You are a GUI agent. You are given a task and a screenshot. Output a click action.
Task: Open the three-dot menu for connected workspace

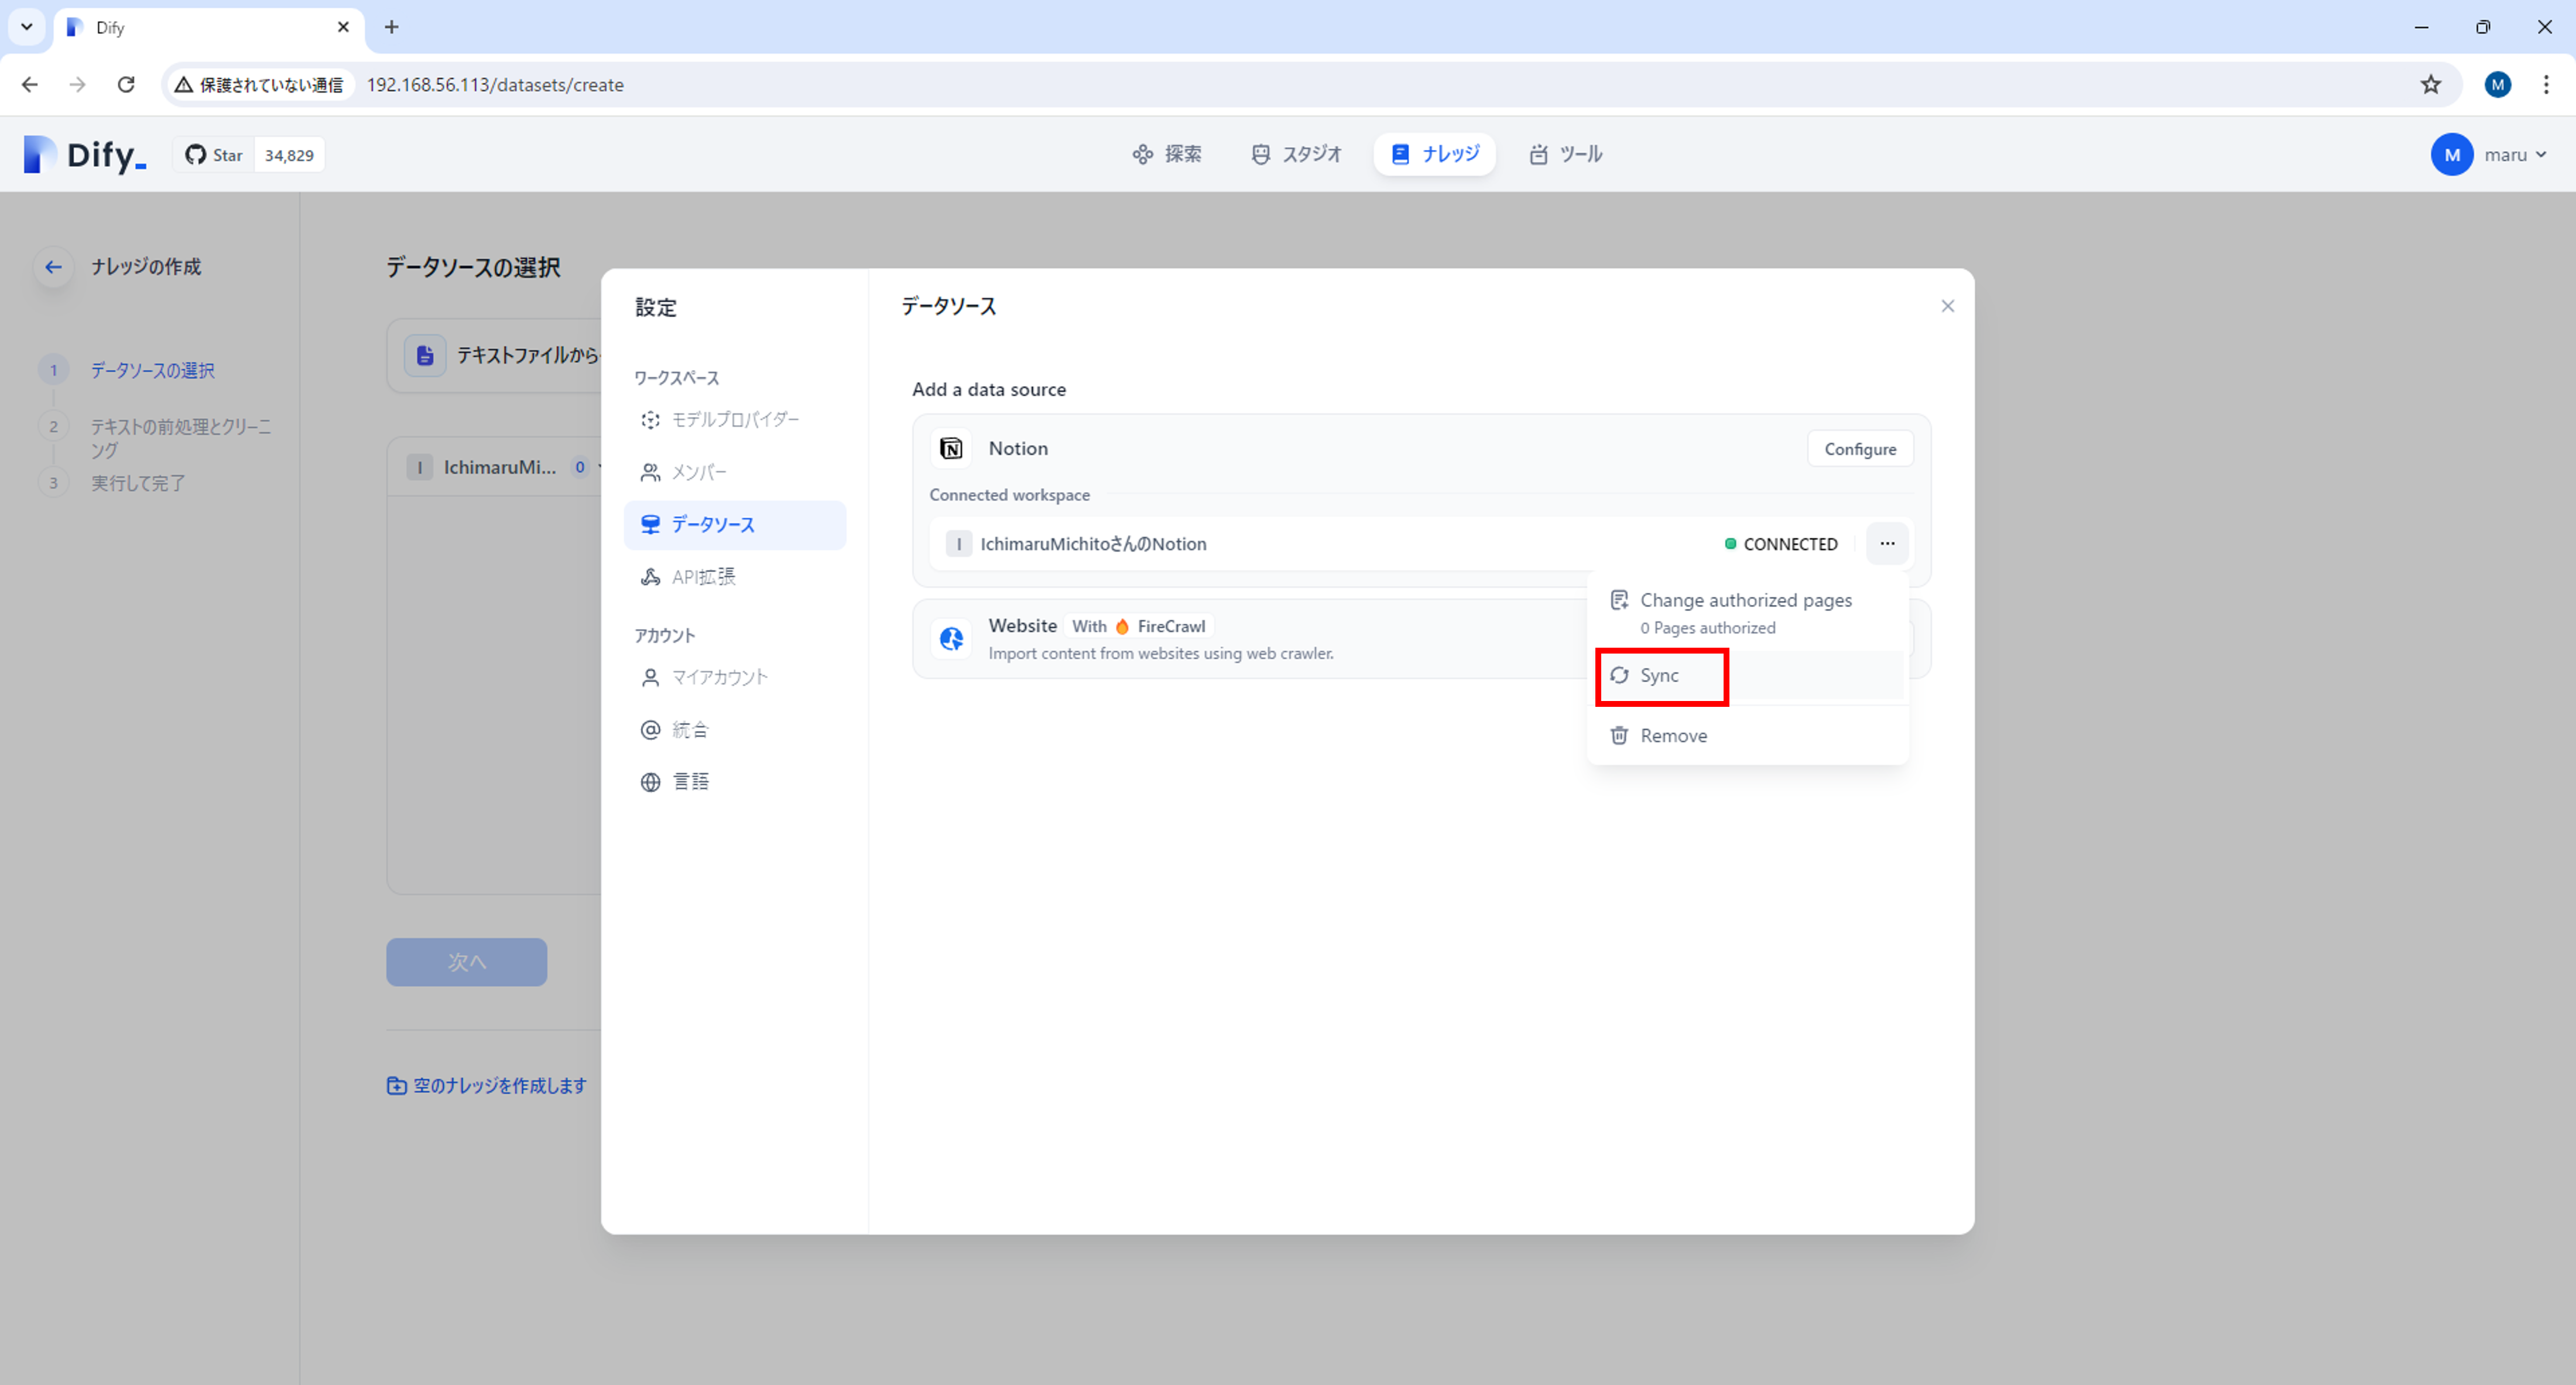click(1886, 544)
